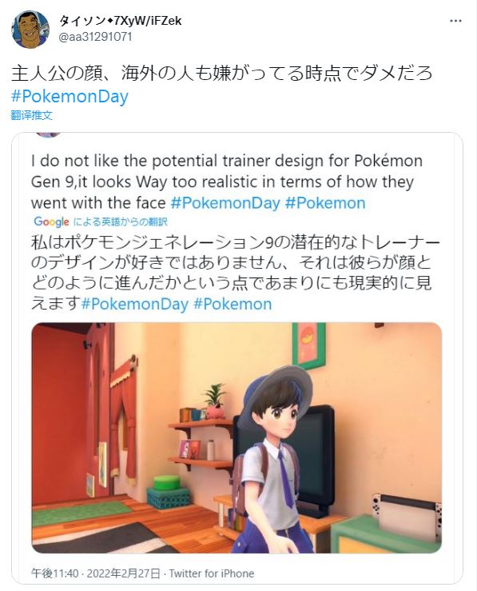Click the timestamp 午後11:40 · 2022年2月27日
The height and width of the screenshot is (591, 477).
[x=96, y=573]
